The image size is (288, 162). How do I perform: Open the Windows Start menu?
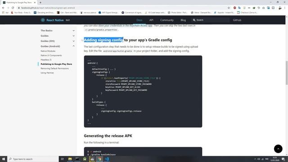coord(4,159)
